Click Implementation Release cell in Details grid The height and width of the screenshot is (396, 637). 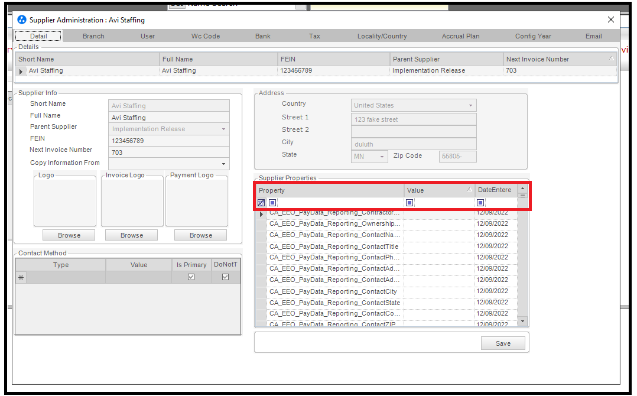tap(447, 71)
